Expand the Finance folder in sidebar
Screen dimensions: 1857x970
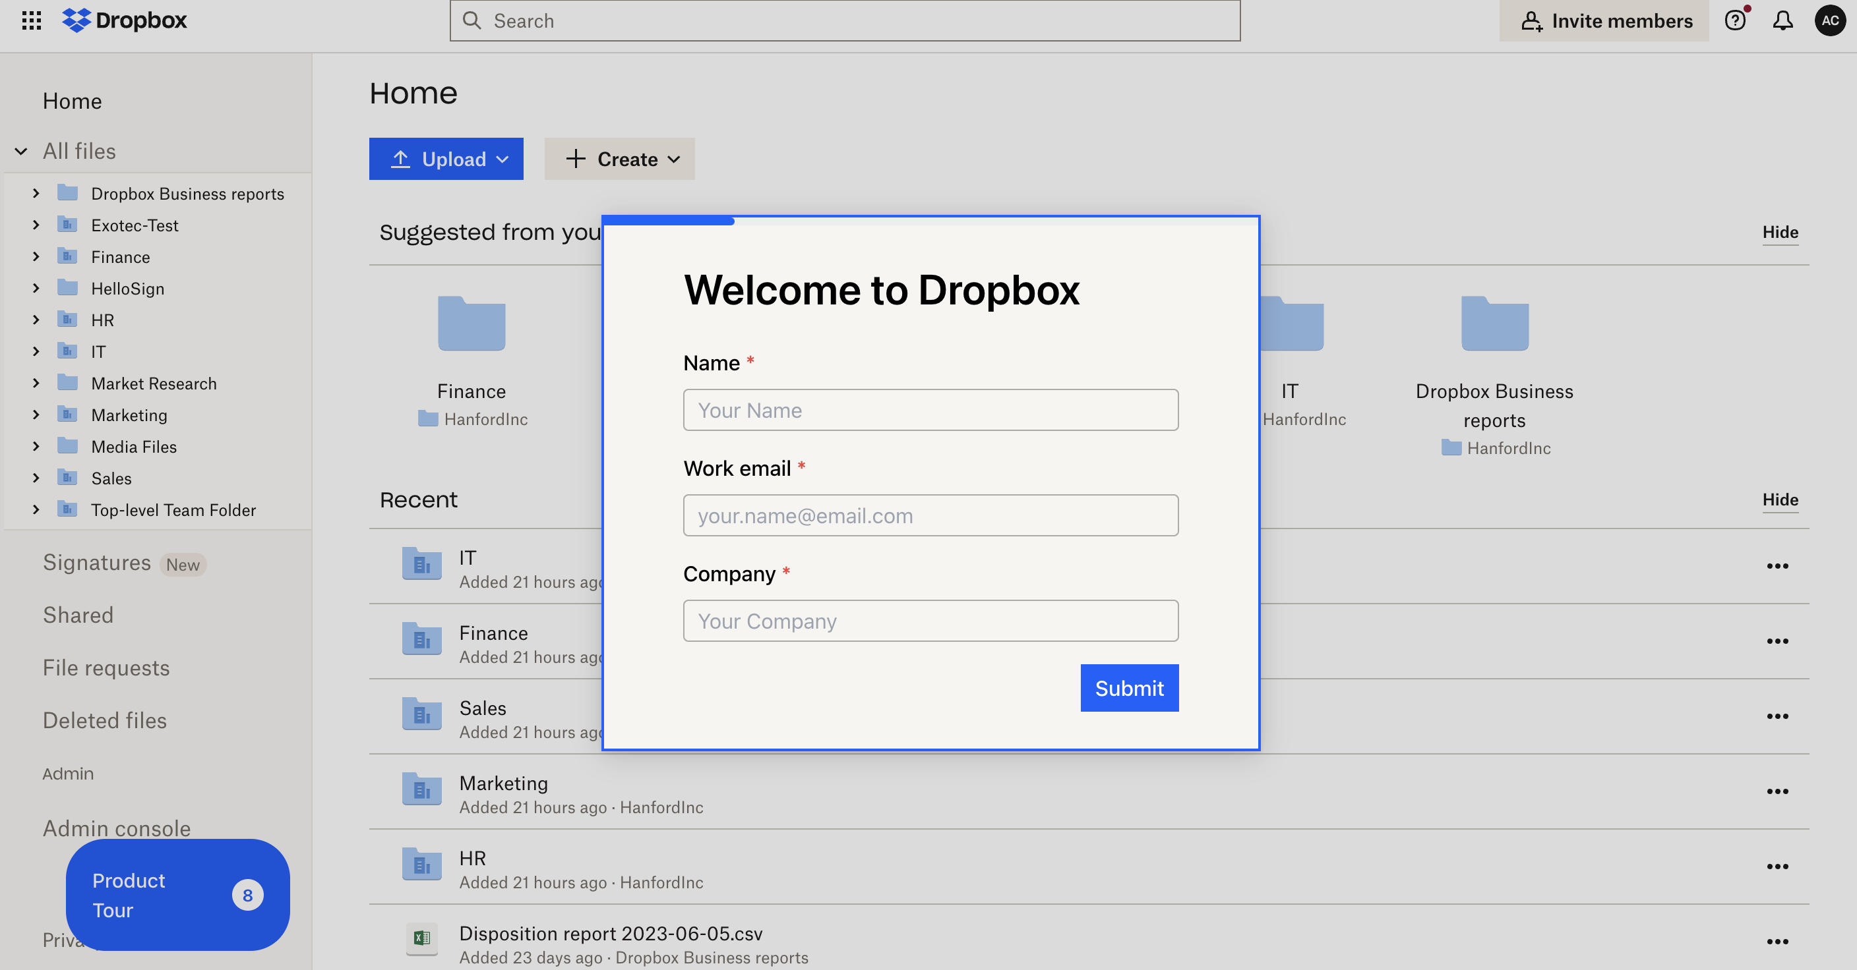coord(36,256)
